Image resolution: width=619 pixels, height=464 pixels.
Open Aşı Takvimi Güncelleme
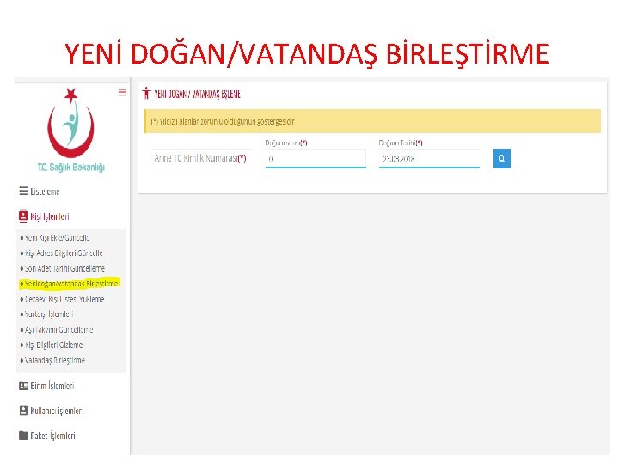pyautogui.click(x=58, y=329)
